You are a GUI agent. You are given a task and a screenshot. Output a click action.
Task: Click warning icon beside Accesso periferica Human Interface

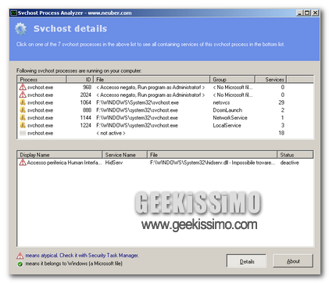point(23,163)
